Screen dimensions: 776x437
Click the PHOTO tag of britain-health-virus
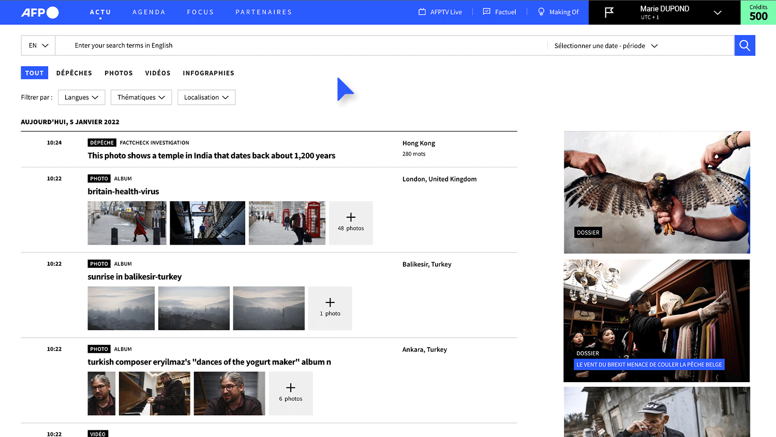coord(99,178)
